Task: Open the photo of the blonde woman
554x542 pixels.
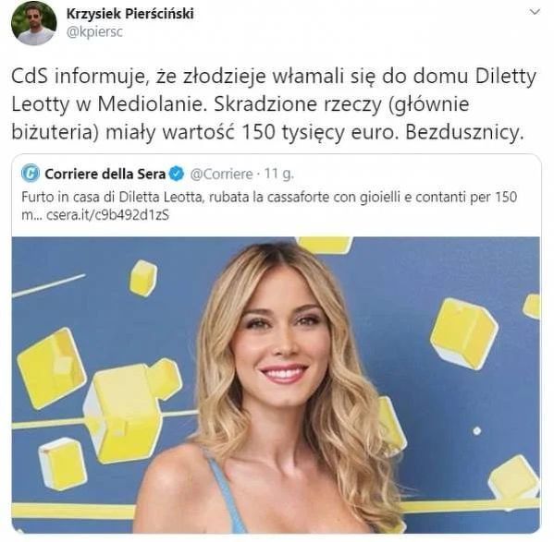Action: coord(276,385)
